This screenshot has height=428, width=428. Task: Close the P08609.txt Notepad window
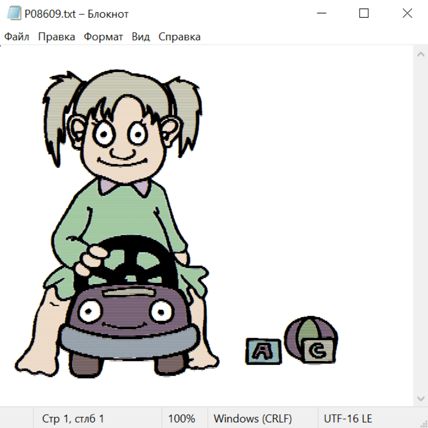click(407, 14)
